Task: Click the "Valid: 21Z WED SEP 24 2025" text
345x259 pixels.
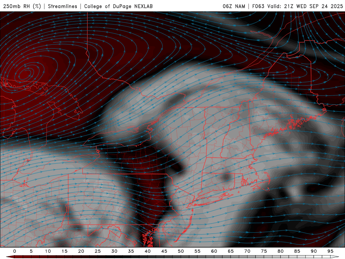Action: click(x=305, y=6)
